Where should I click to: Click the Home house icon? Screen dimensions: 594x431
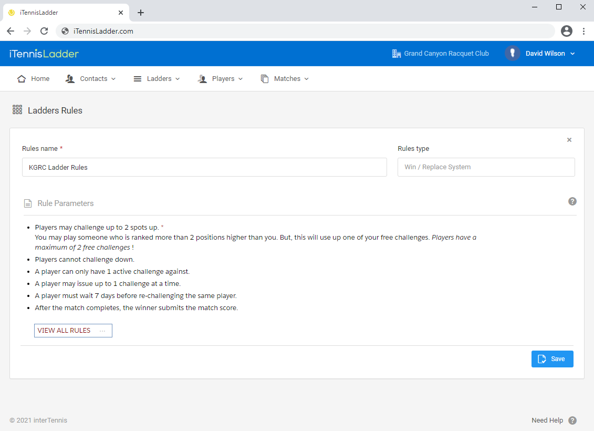click(22, 79)
